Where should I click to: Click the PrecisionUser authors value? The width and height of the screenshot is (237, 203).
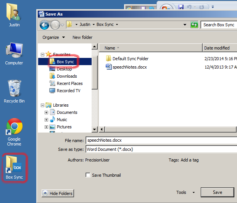click(97, 160)
